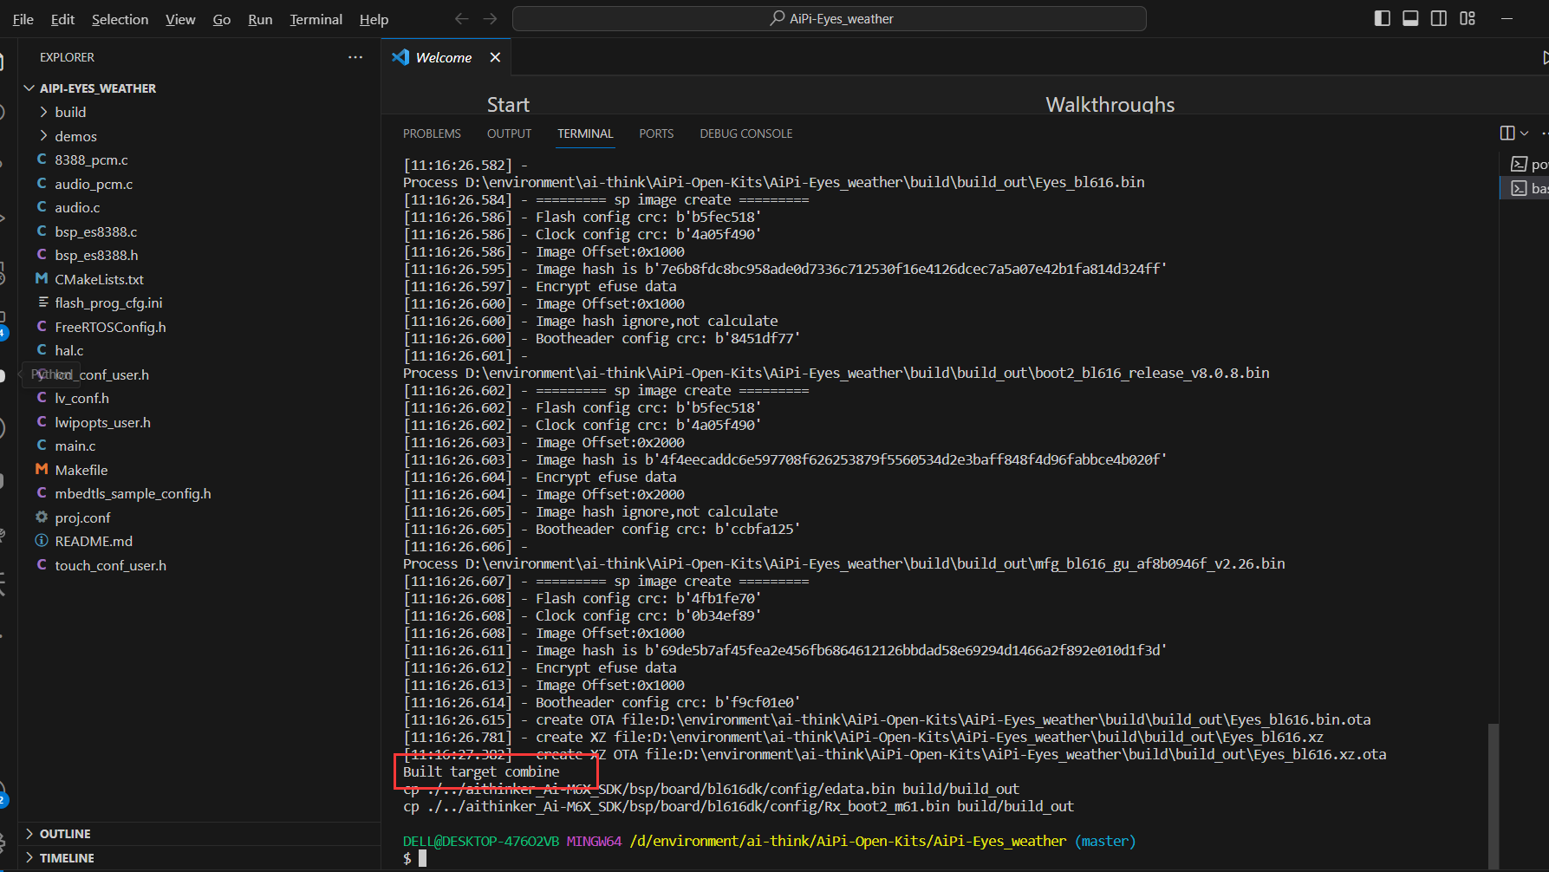Open 8388_pcm.c file
Image resolution: width=1549 pixels, height=872 pixels.
point(199,159)
